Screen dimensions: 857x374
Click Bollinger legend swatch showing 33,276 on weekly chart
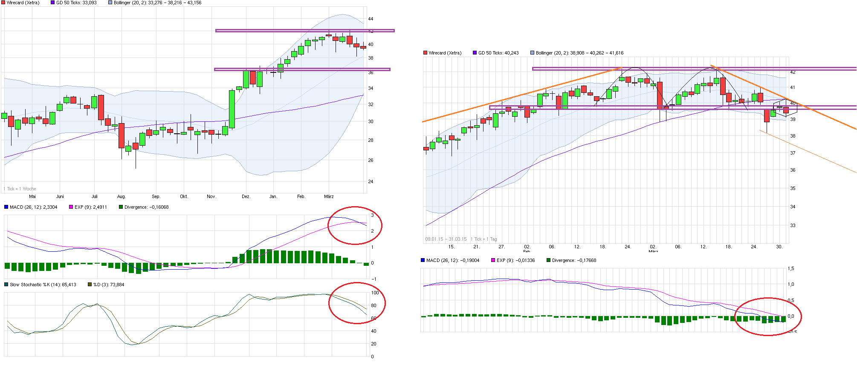coord(110,3)
